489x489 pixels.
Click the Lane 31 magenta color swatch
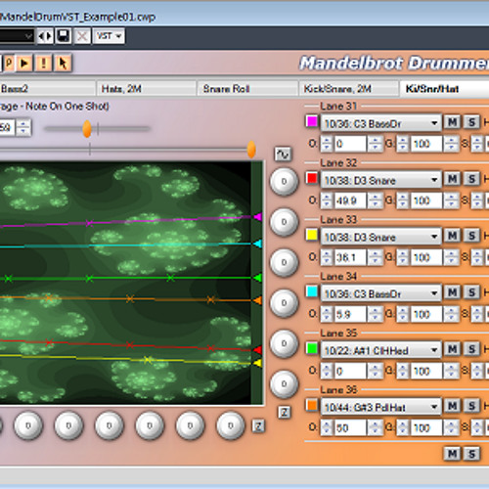point(312,121)
